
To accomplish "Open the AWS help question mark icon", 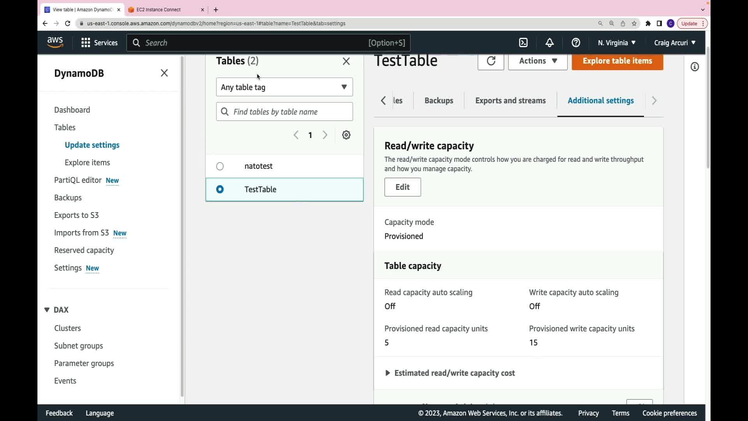I will click(x=576, y=43).
